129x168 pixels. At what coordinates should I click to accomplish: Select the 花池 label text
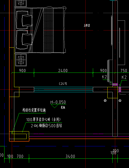[63, 107]
